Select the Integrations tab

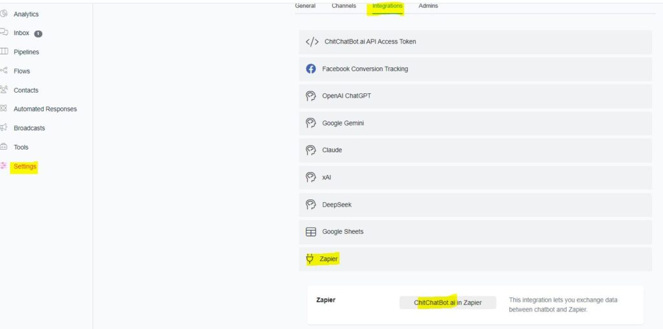pyautogui.click(x=387, y=6)
